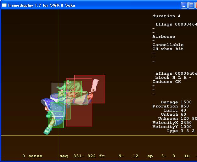Click the '0 sanae' character label
The height and width of the screenshot is (162, 197).
click(x=32, y=156)
